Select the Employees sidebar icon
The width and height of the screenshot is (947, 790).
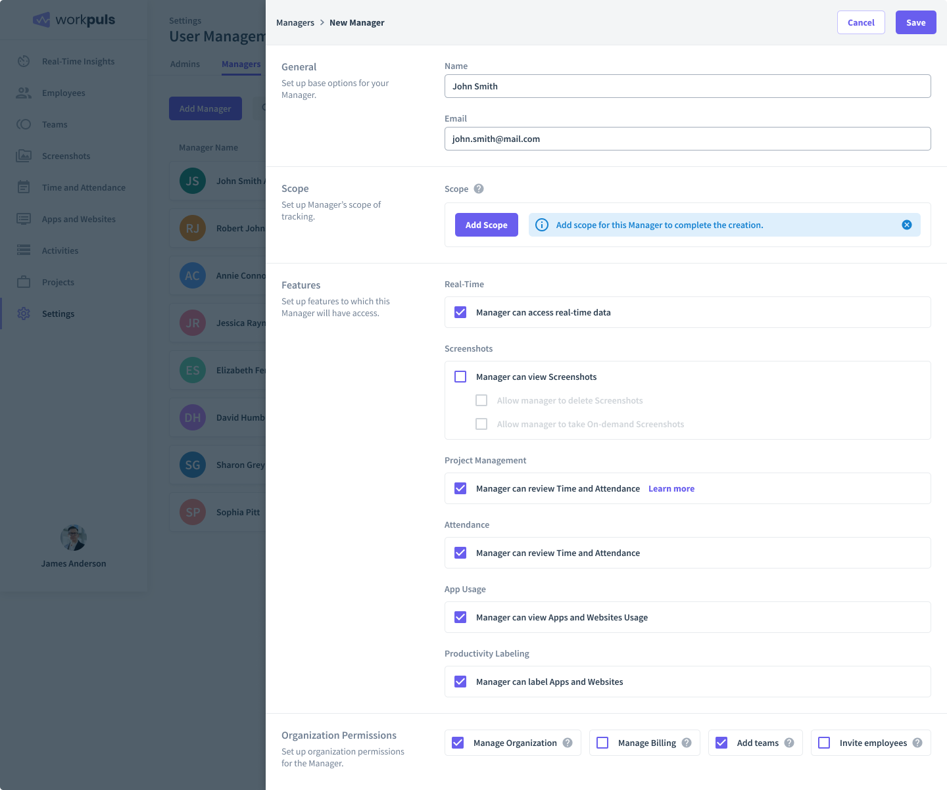tap(24, 93)
